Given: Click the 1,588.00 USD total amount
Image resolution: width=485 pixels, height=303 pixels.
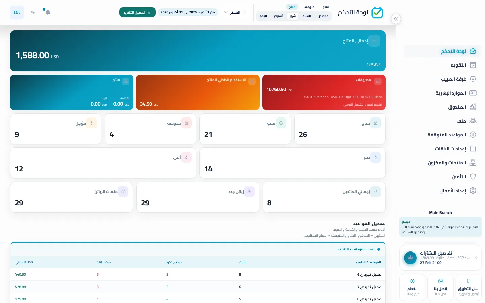Looking at the screenshot, I should pyautogui.click(x=37, y=55).
